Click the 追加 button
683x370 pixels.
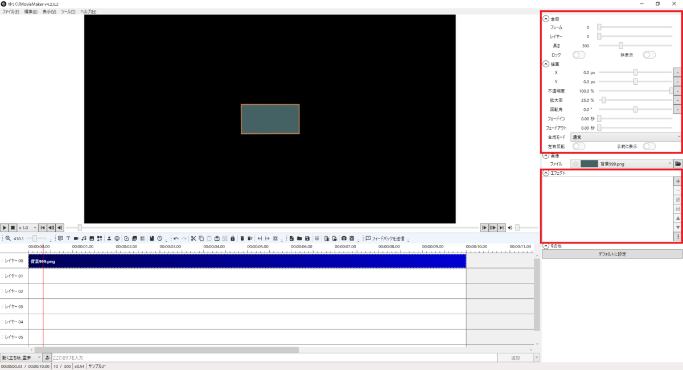pyautogui.click(x=515, y=357)
